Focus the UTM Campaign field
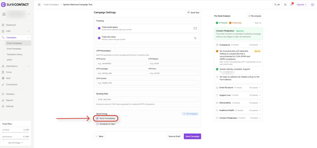The height and width of the screenshot is (148, 317). coord(122,73)
